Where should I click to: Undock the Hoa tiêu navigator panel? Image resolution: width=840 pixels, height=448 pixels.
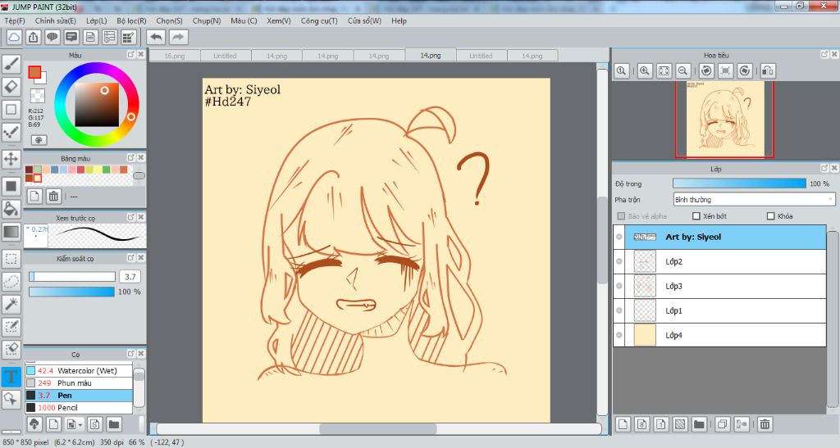(x=824, y=55)
